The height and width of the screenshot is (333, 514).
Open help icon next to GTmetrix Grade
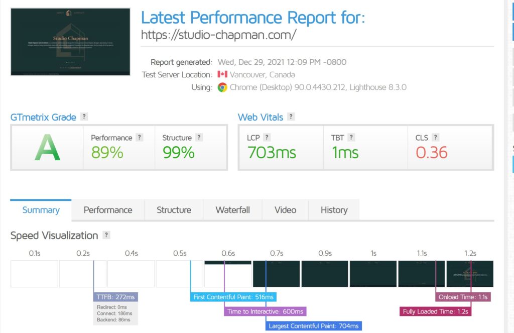(84, 117)
